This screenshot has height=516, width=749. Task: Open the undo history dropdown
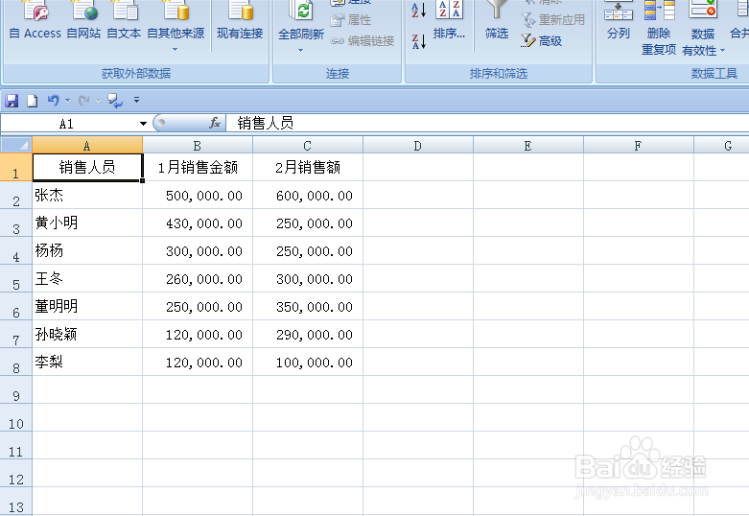tap(67, 101)
